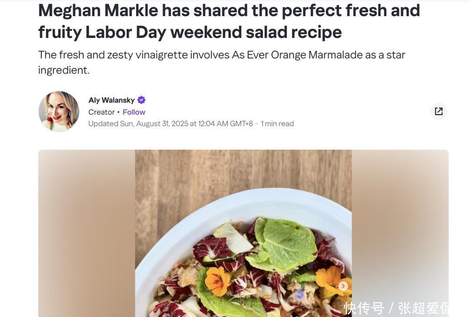Image resolution: width=470 pixels, height=317 pixels.
Task: Advance the photo with the next arrow
Action: [x=343, y=286]
